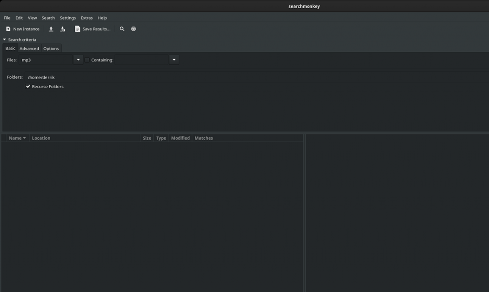Click the New Instance file icon

click(x=7, y=29)
